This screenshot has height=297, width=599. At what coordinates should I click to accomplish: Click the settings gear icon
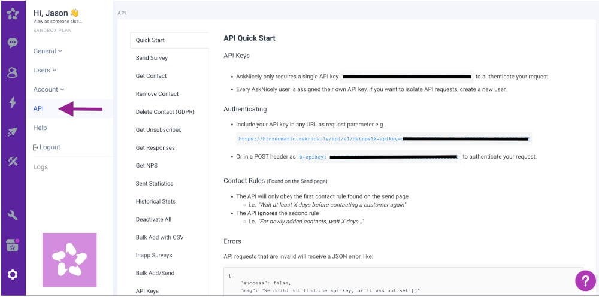click(13, 275)
